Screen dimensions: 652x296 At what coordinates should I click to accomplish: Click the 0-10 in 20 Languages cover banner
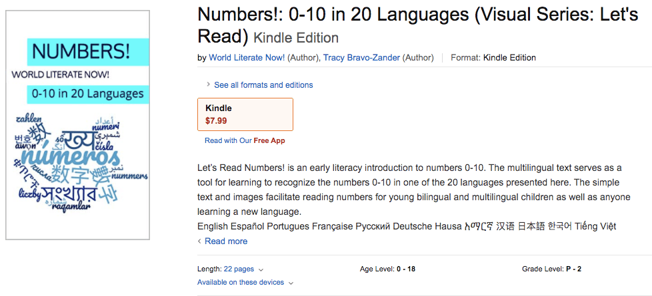88,93
